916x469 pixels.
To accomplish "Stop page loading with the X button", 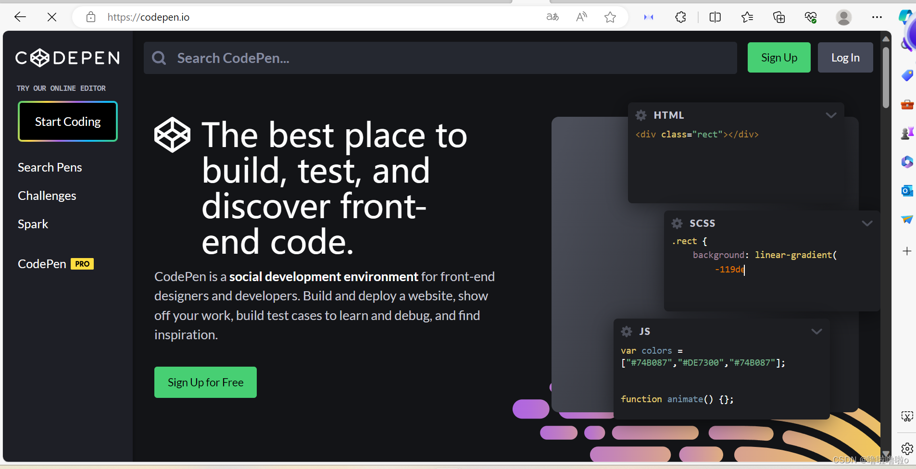I will pyautogui.click(x=52, y=17).
